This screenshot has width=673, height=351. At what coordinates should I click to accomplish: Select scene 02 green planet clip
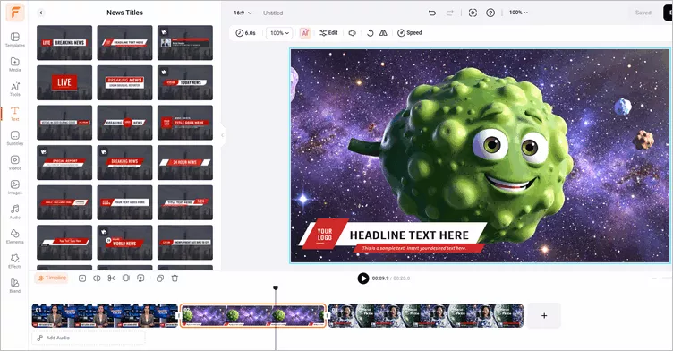click(252, 316)
